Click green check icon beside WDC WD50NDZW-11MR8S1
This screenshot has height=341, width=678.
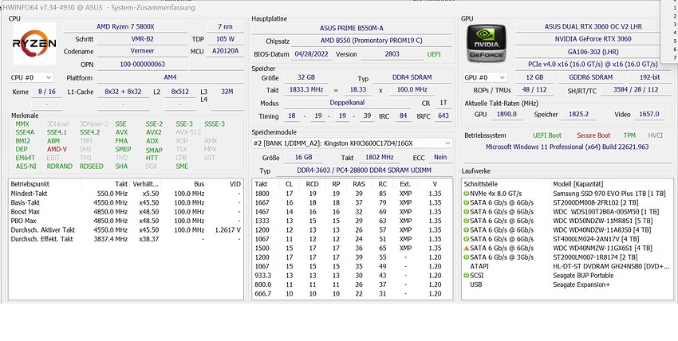(x=466, y=221)
